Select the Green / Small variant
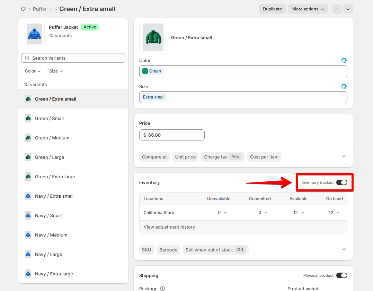The height and width of the screenshot is (291, 373). click(x=73, y=119)
